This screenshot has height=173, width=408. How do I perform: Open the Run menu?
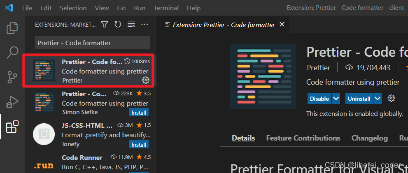(x=140, y=8)
